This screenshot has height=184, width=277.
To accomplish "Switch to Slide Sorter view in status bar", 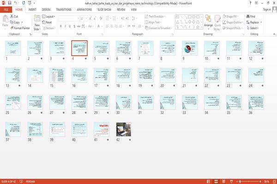I will coord(216,181).
